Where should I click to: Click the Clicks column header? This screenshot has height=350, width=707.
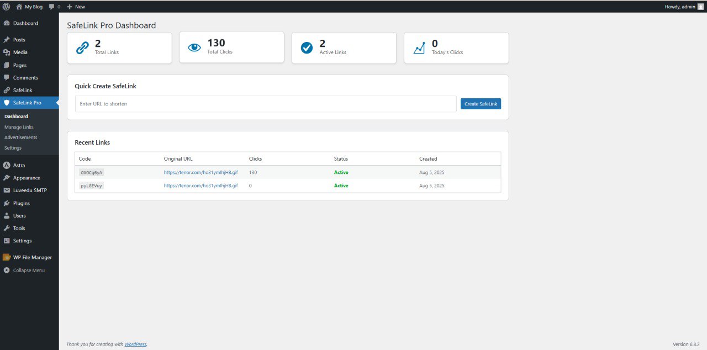[256, 159]
